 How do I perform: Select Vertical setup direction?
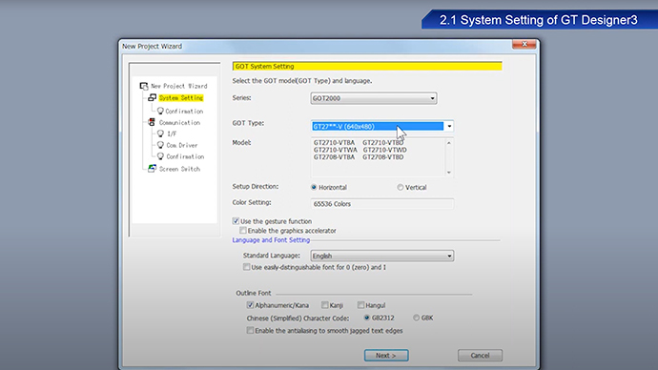pos(400,187)
